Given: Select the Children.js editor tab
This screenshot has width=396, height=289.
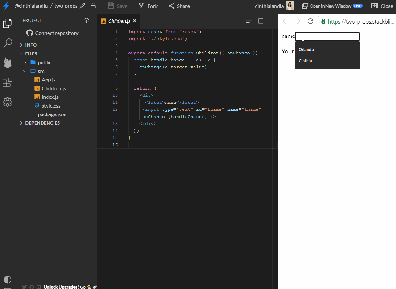Looking at the screenshot, I should point(119,21).
